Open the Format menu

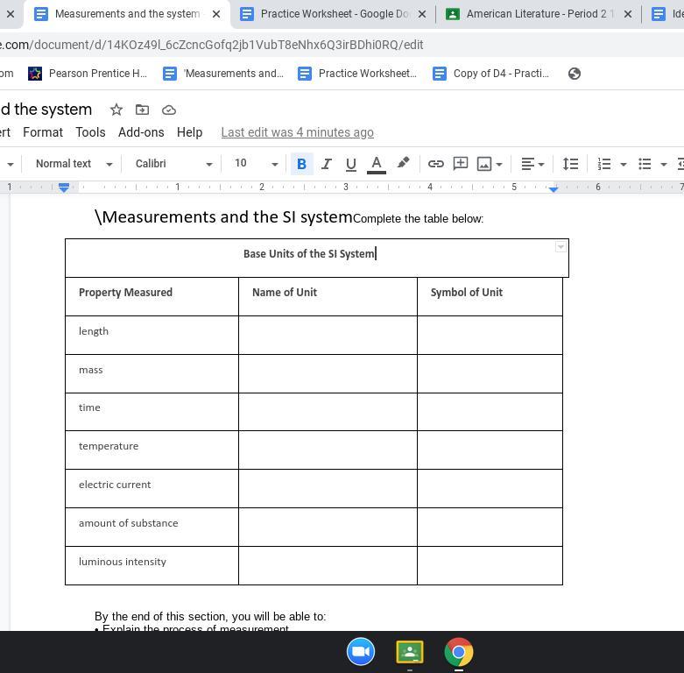[43, 132]
